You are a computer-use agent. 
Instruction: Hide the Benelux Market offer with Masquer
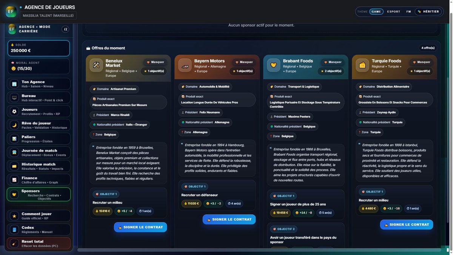(x=155, y=62)
